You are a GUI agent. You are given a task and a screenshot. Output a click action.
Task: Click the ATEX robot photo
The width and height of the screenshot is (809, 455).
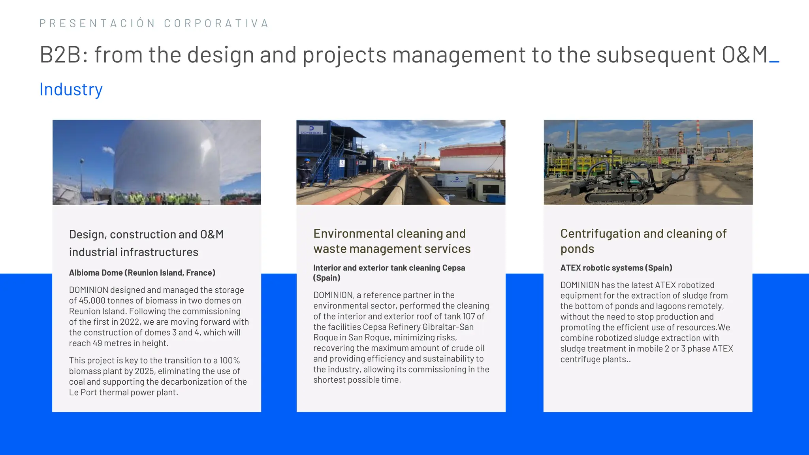point(648,162)
